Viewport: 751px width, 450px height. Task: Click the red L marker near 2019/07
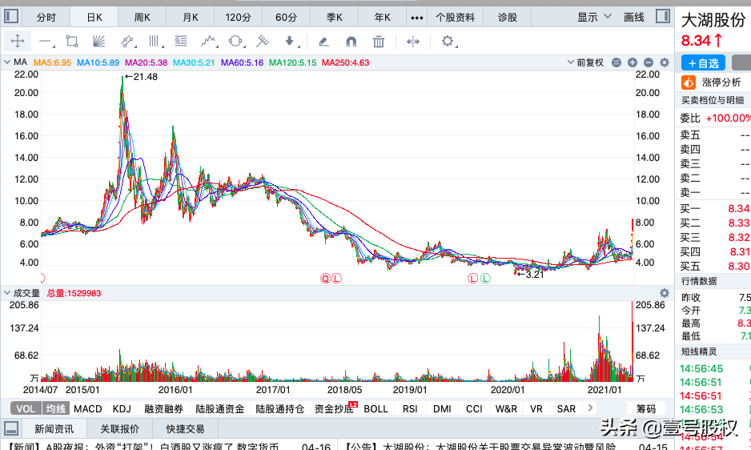click(x=472, y=279)
